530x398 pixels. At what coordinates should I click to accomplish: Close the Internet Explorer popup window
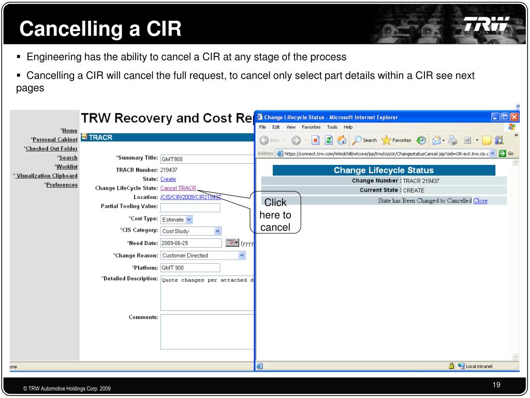click(514, 117)
